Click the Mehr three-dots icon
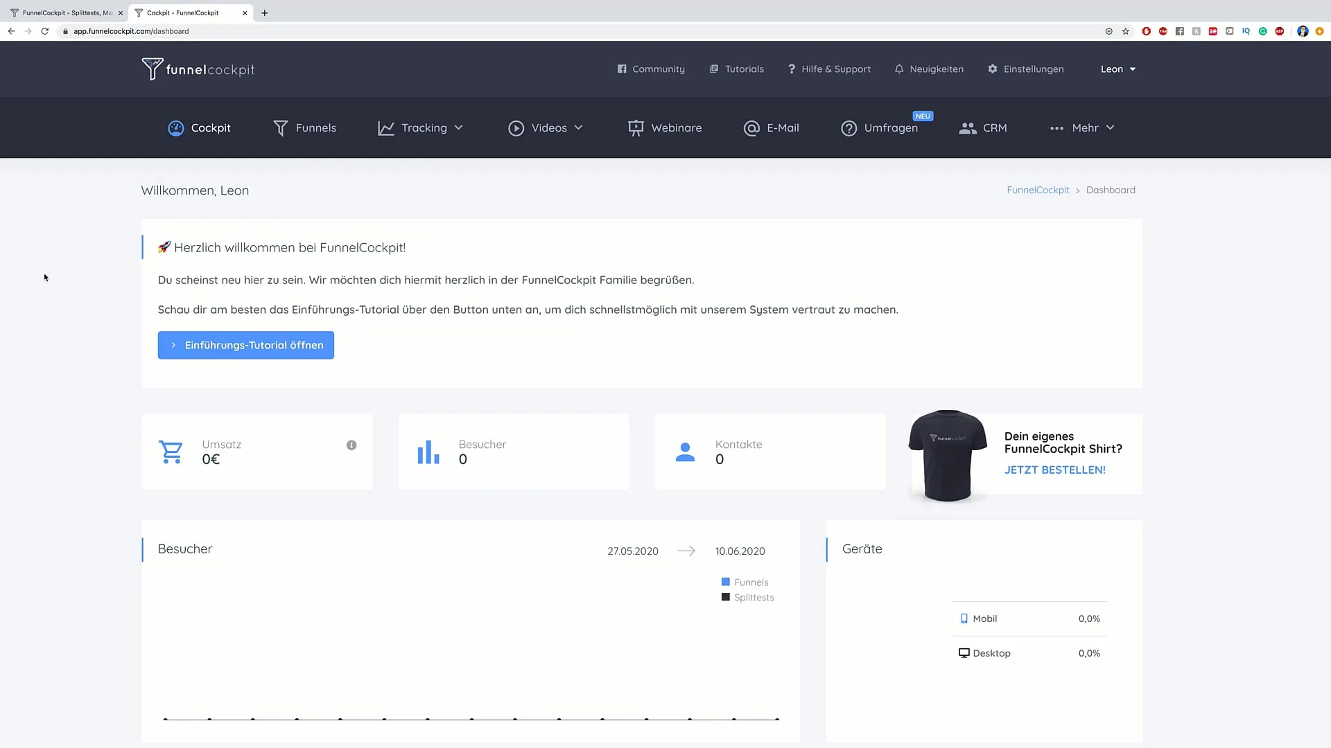Image resolution: width=1331 pixels, height=748 pixels. point(1056,128)
